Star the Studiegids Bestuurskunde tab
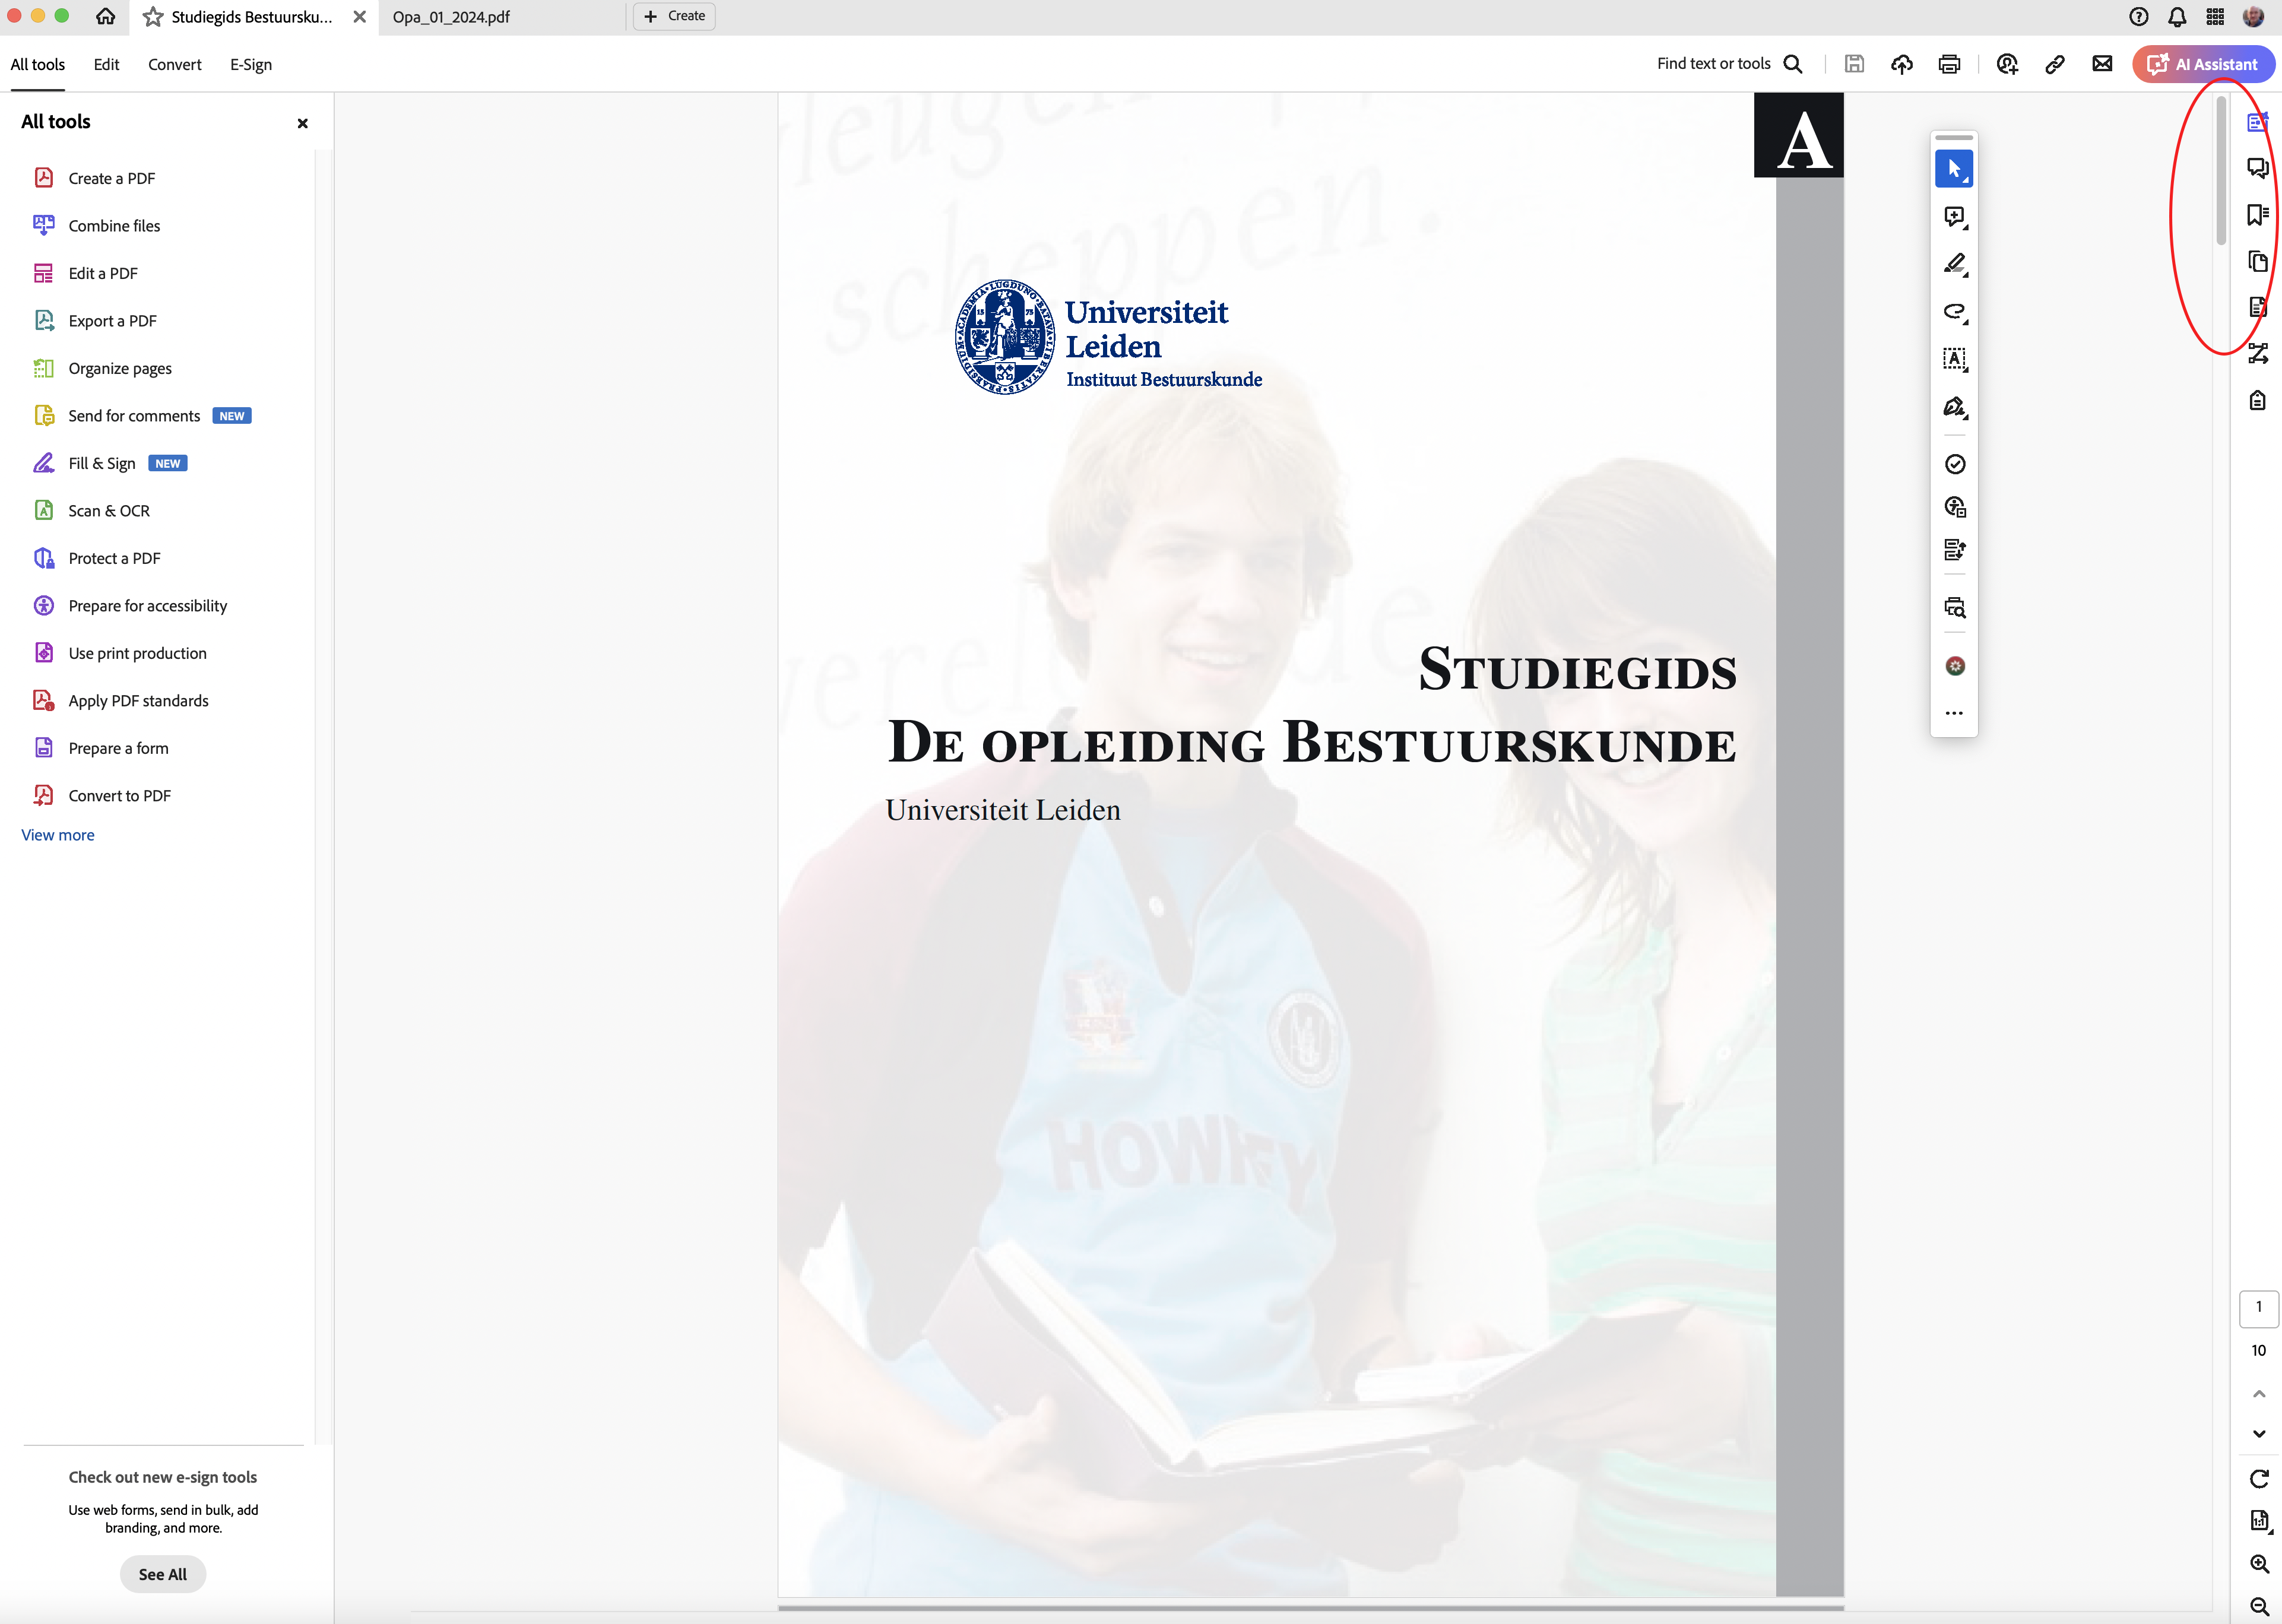Viewport: 2282px width, 1624px height. click(153, 17)
